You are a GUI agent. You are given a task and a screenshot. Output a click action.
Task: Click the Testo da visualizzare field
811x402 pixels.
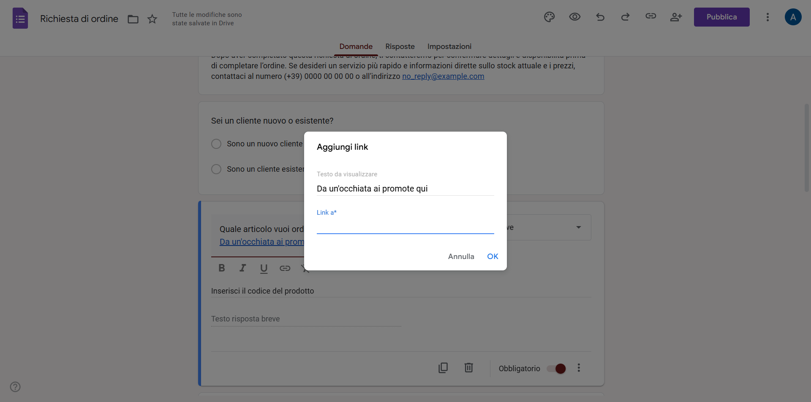[x=405, y=189]
